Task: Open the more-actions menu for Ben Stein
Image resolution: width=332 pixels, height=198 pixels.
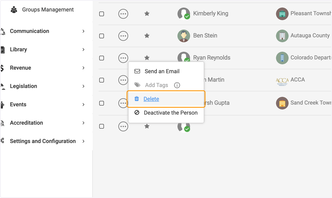Action: click(x=123, y=36)
